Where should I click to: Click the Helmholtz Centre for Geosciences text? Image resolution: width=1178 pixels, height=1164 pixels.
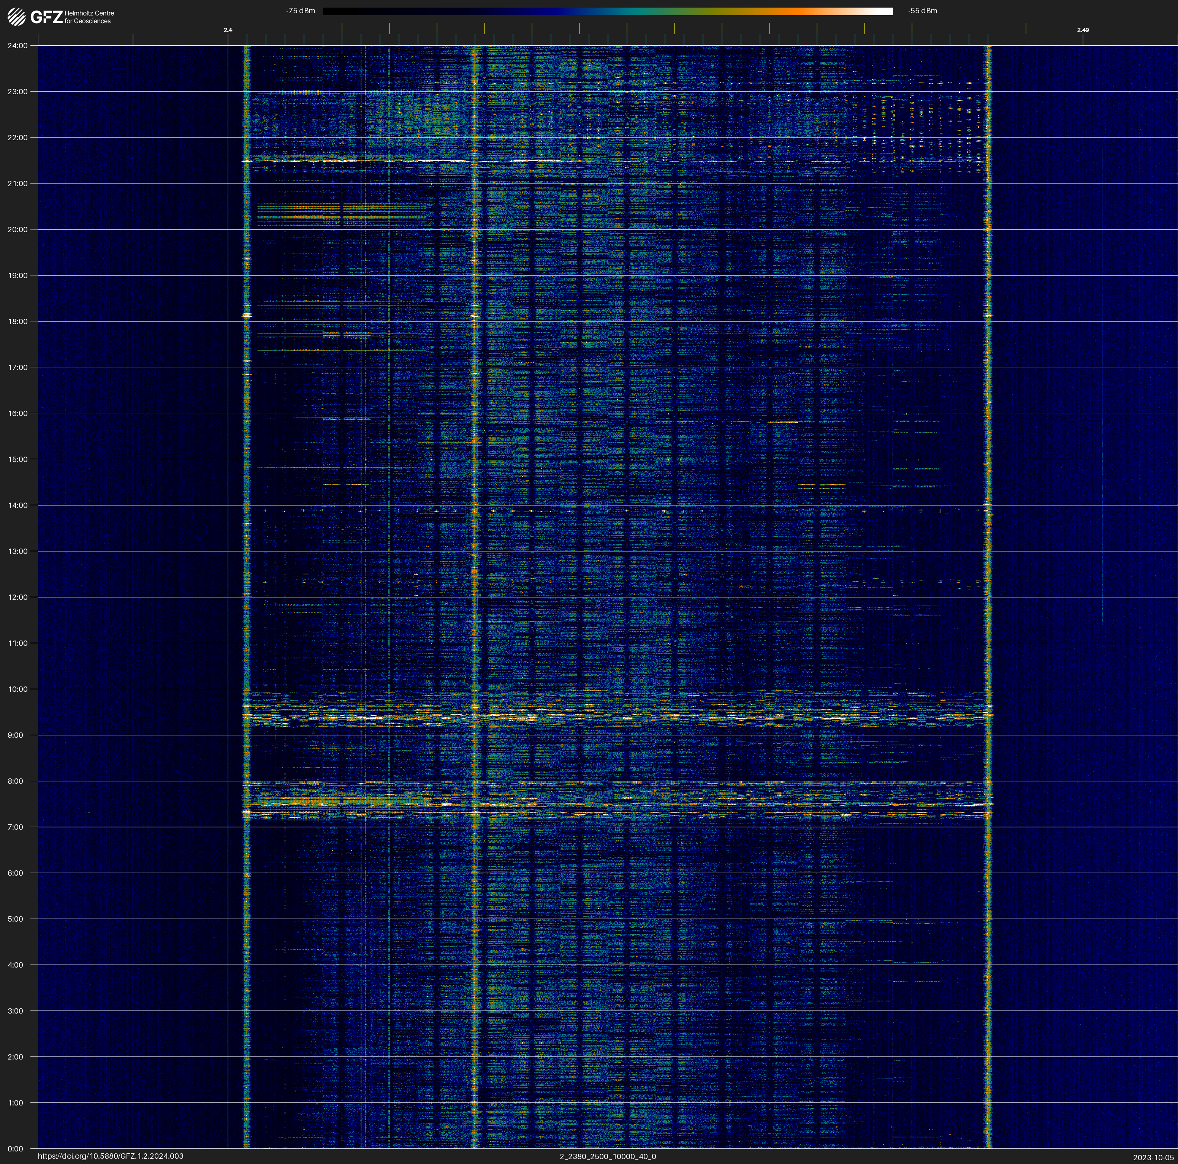click(89, 17)
